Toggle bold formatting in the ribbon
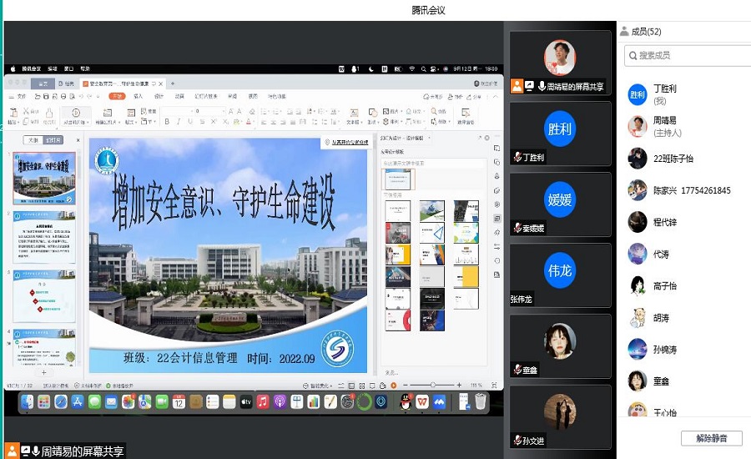 coord(167,122)
